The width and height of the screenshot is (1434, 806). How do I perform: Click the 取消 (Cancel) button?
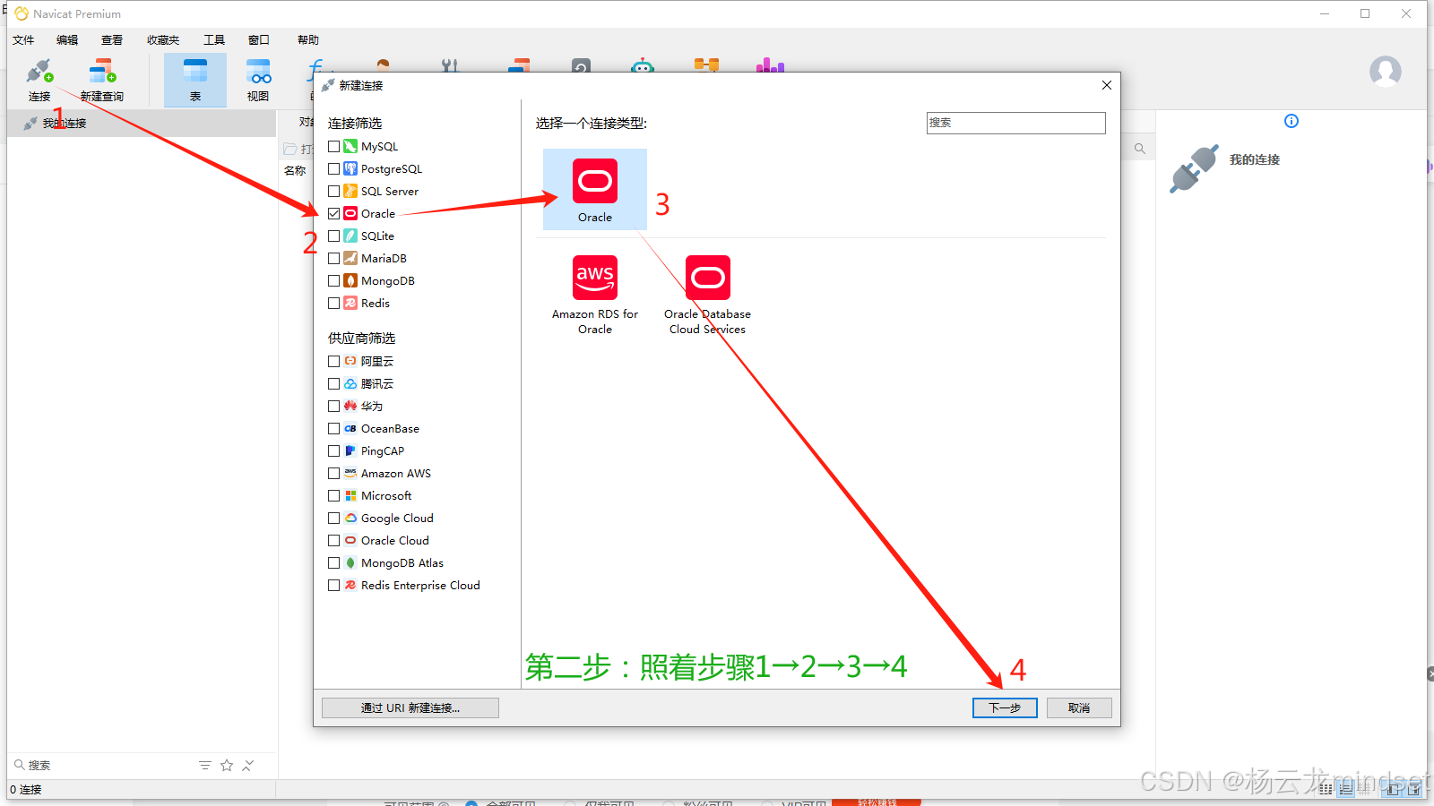1079,707
